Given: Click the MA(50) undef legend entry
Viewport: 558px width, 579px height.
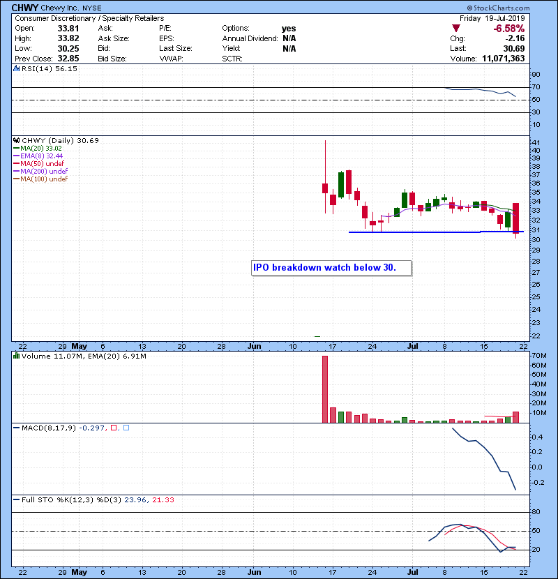Looking at the screenshot, I should [42, 163].
